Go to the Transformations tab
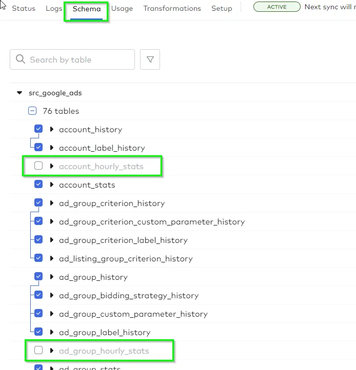Viewport: 356px width, 370px height. pos(172,9)
